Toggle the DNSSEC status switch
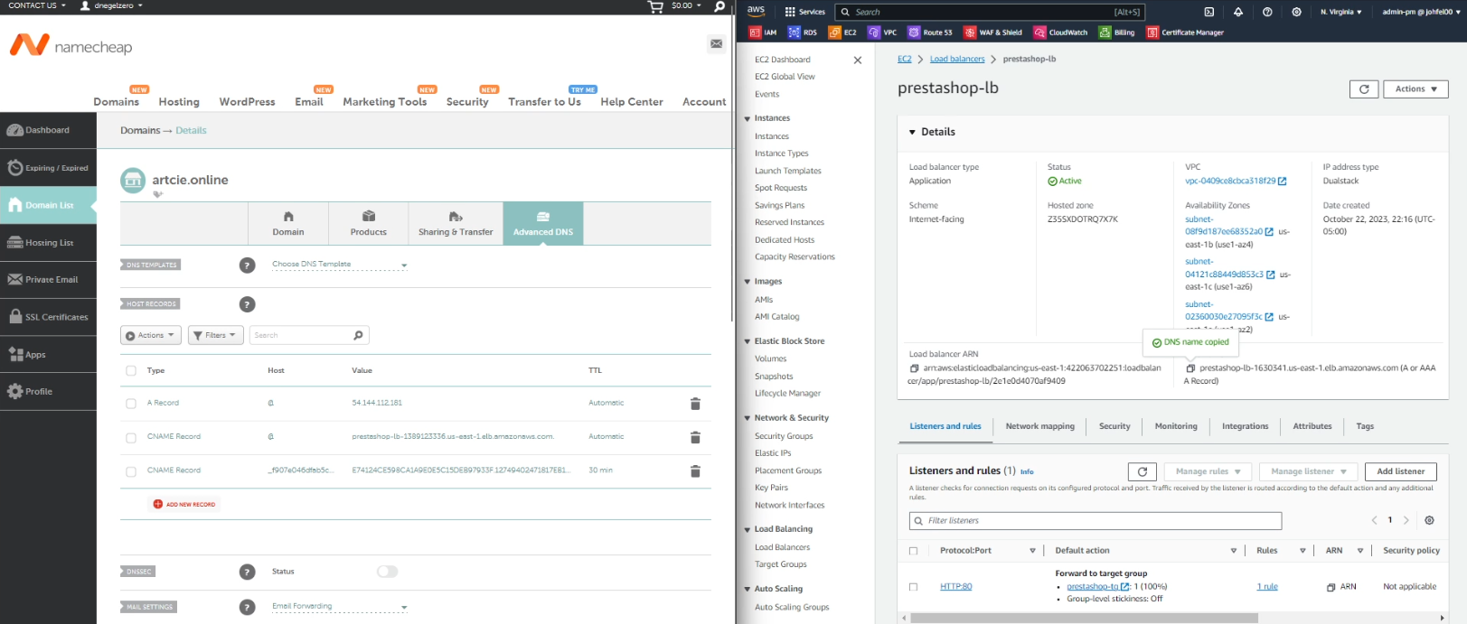The image size is (1467, 624). [387, 572]
